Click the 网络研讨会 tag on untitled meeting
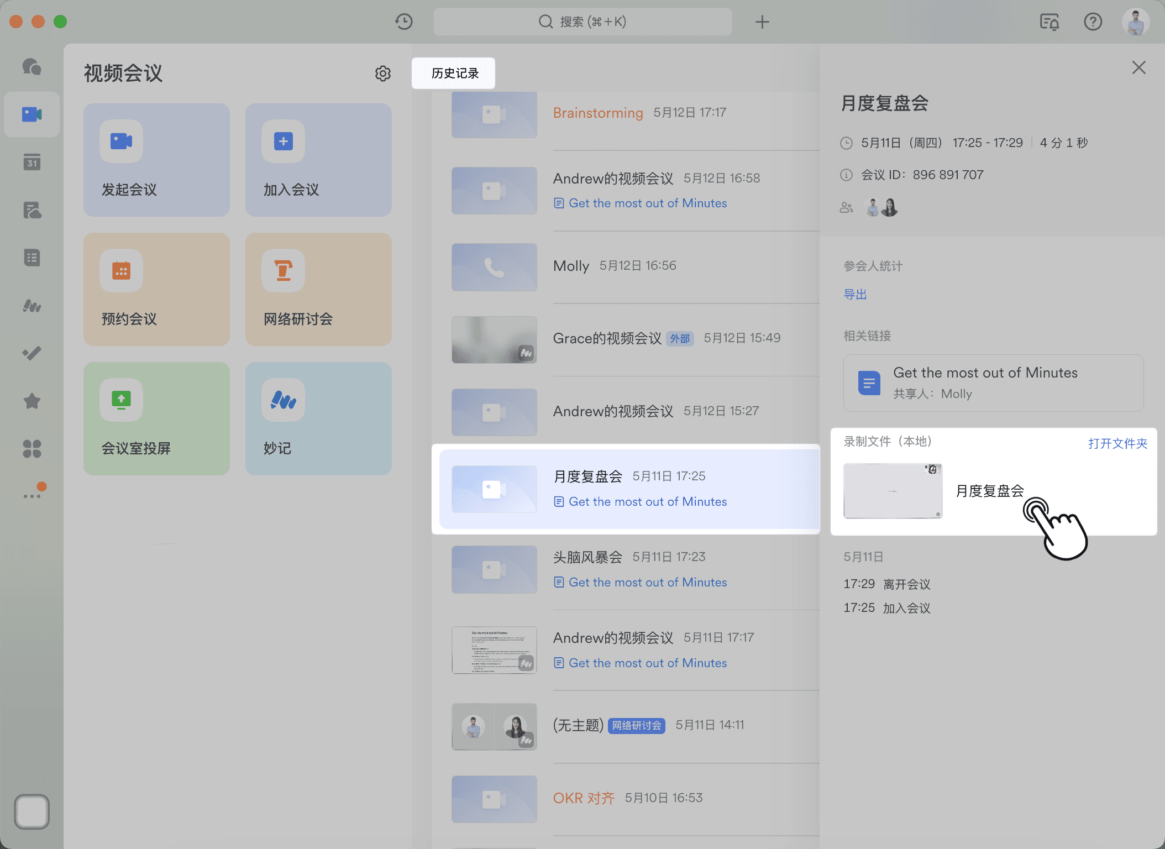Screen dimensions: 1165x849 pos(636,726)
